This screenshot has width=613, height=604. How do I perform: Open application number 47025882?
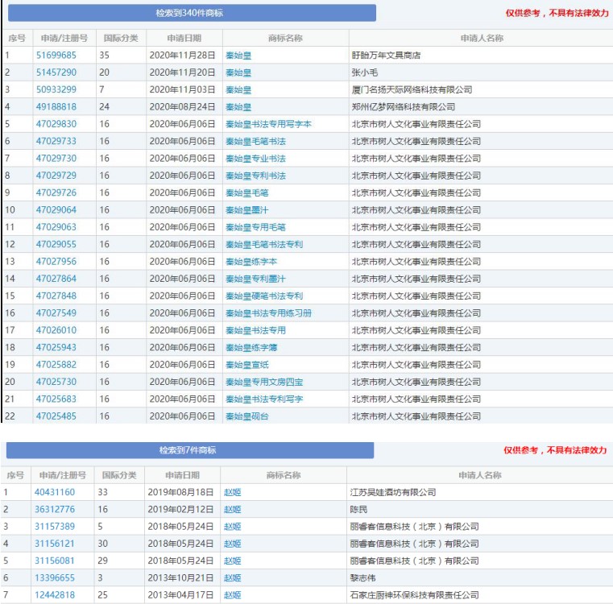pyautogui.click(x=56, y=365)
